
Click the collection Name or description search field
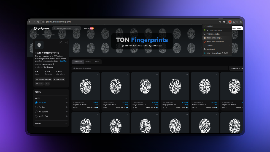[150, 68]
